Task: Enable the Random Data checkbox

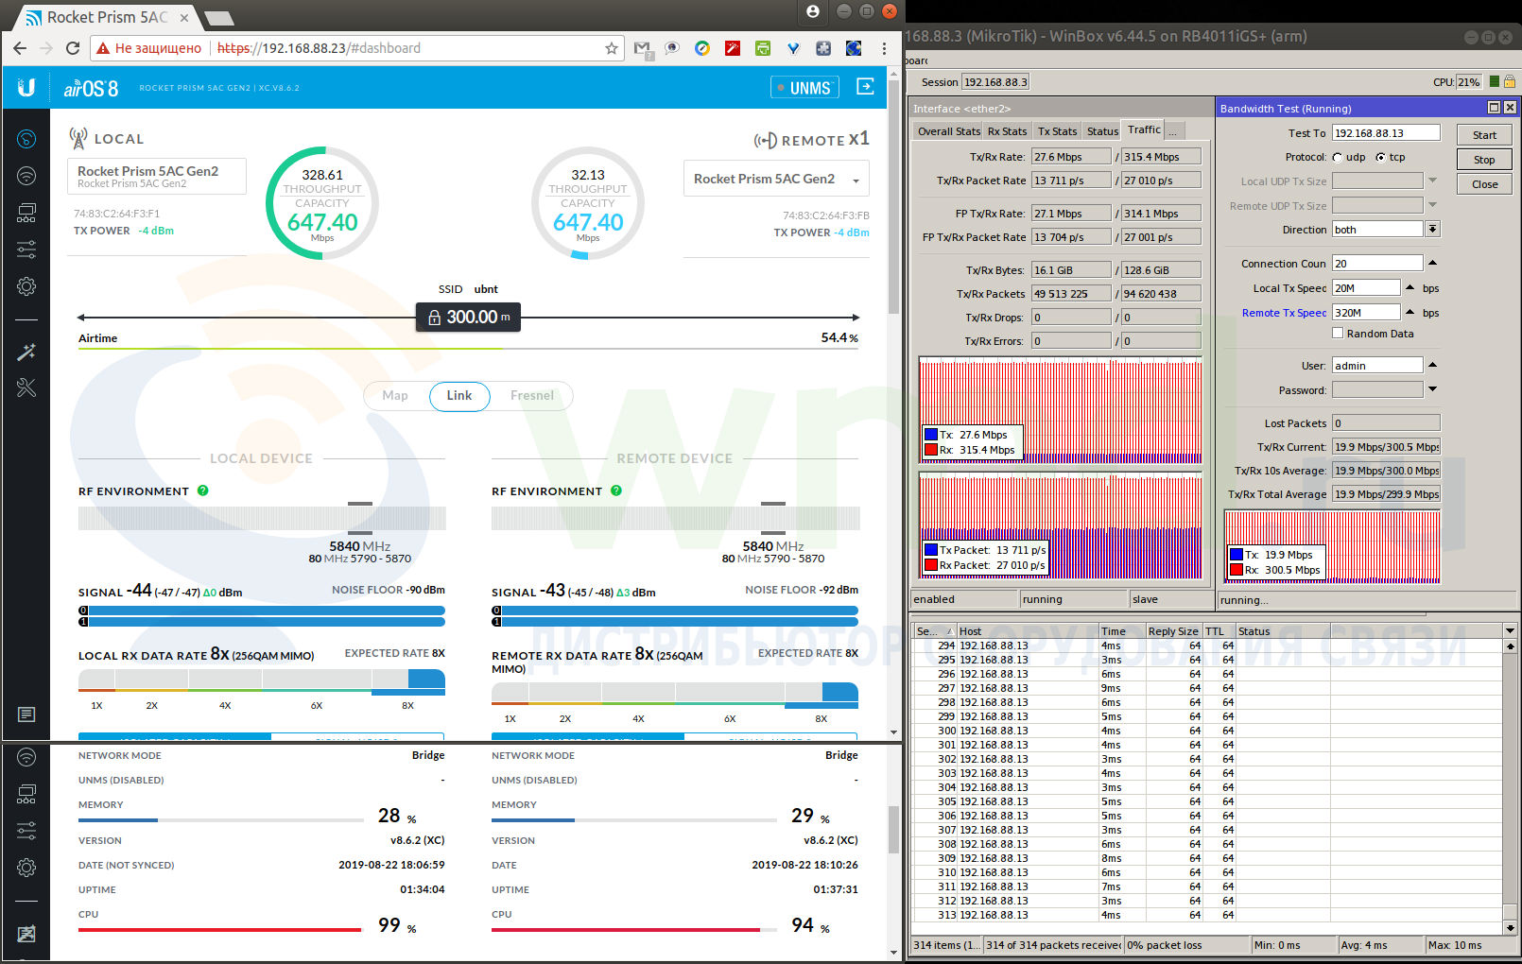Action: (x=1338, y=333)
